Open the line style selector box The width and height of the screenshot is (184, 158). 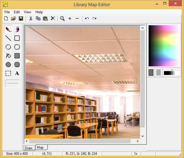13,83
